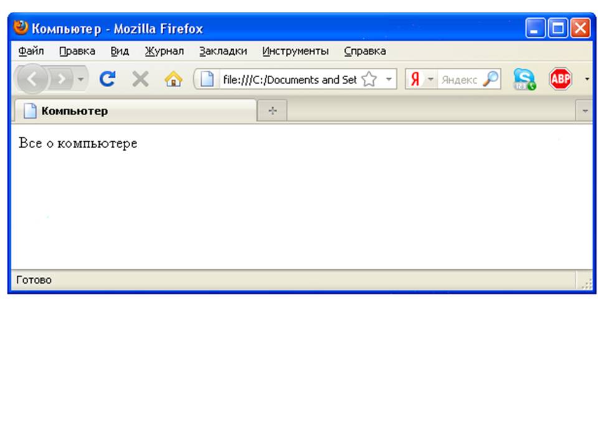Expand the Adblock Plus dropdown arrow
The height and width of the screenshot is (448, 598).
pyautogui.click(x=587, y=80)
